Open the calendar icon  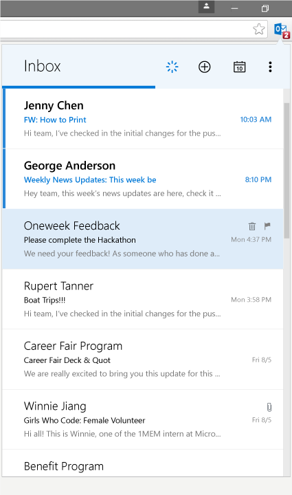pyautogui.click(x=239, y=67)
